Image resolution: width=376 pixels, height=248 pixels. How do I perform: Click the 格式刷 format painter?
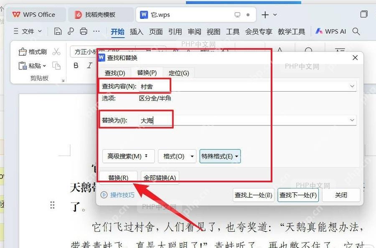click(33, 51)
